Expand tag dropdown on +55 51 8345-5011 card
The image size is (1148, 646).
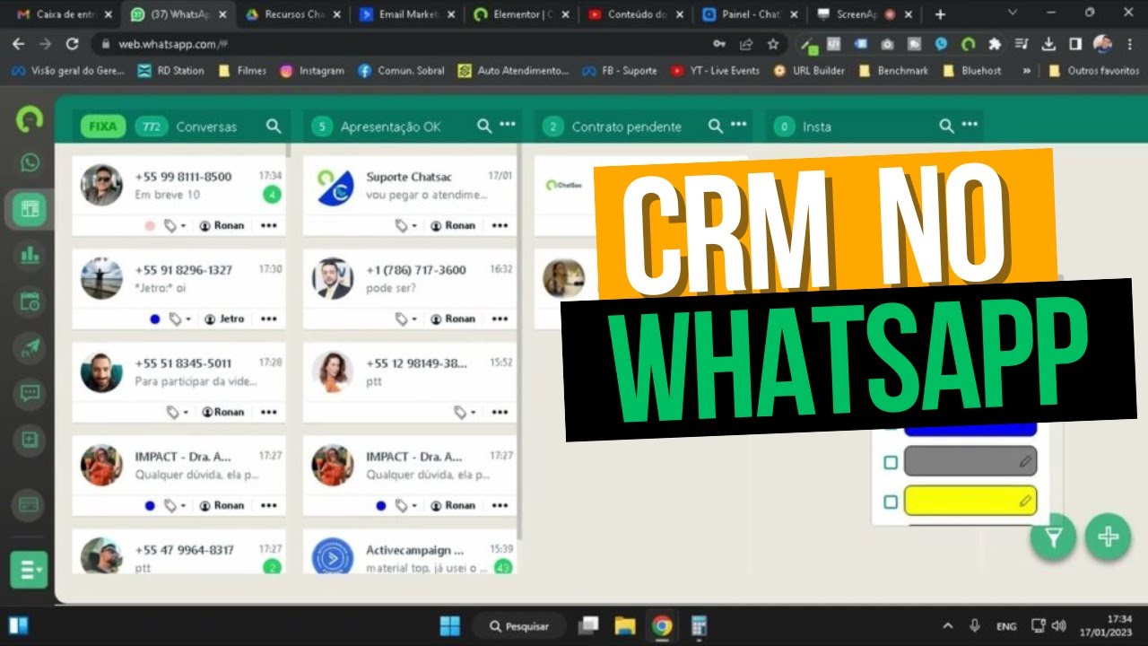click(x=178, y=412)
